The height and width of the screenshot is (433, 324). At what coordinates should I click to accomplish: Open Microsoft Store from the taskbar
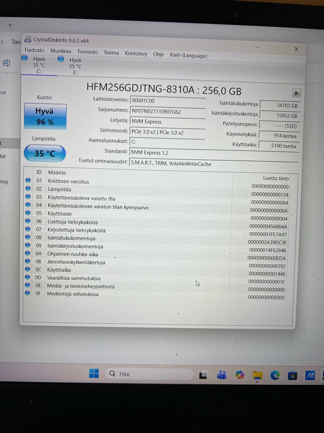pos(292,375)
